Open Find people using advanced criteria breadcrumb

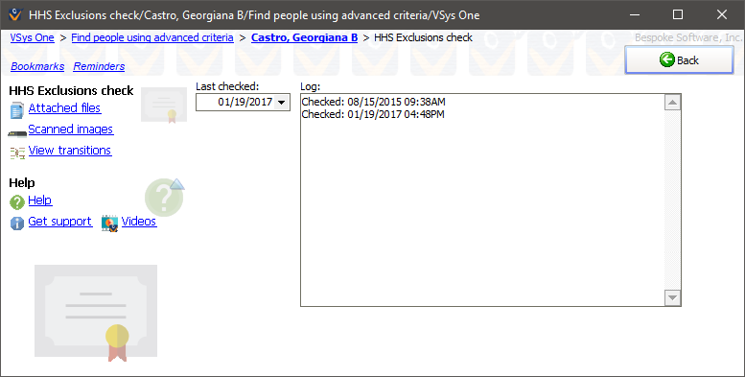(152, 37)
